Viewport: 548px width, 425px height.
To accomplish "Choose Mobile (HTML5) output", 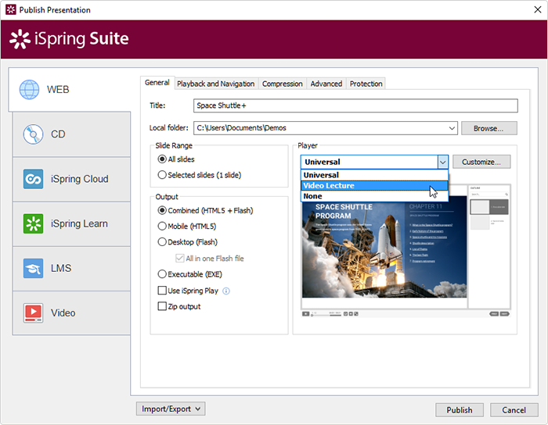I will (162, 227).
